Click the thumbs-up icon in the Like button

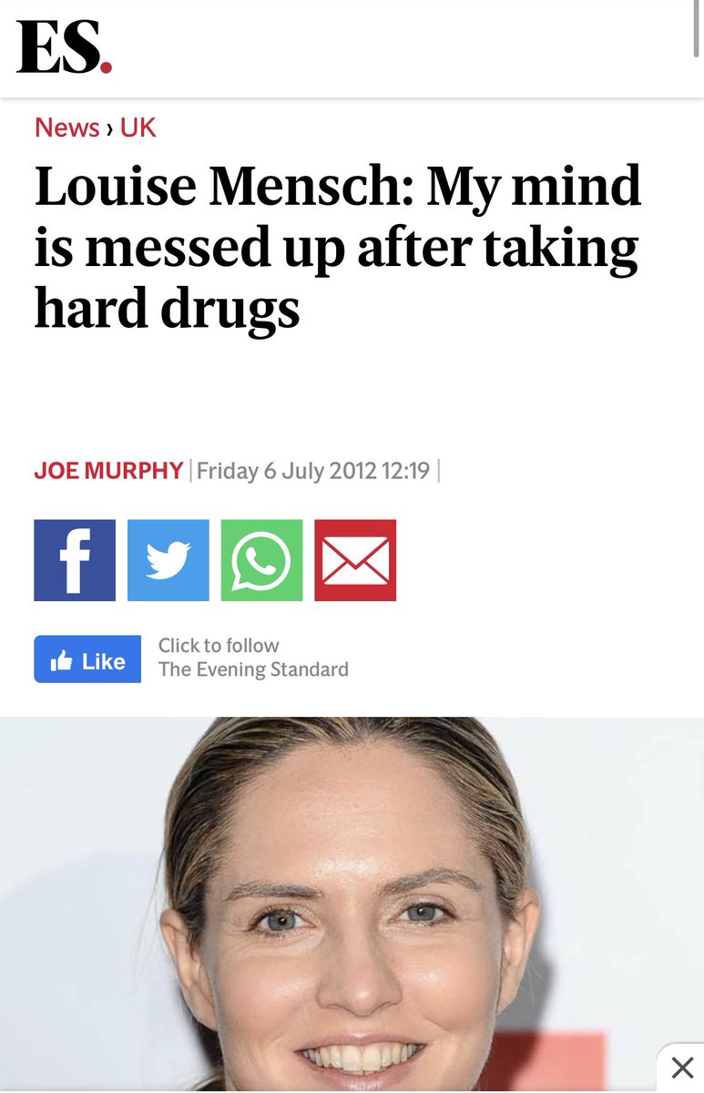[x=62, y=661]
